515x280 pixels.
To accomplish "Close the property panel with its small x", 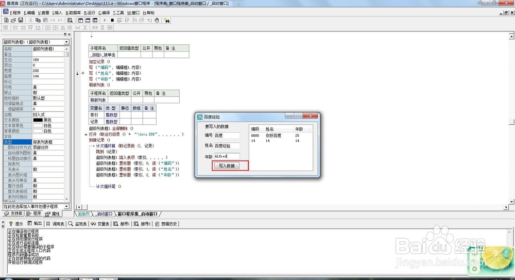I will pyautogui.click(x=69, y=34).
